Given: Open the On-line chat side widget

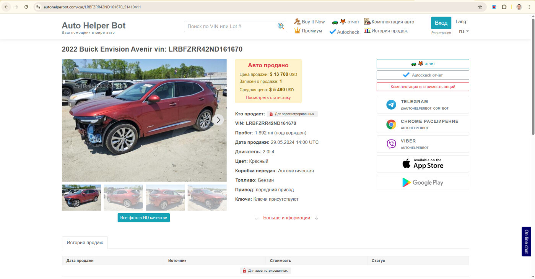Looking at the screenshot, I should tap(527, 242).
